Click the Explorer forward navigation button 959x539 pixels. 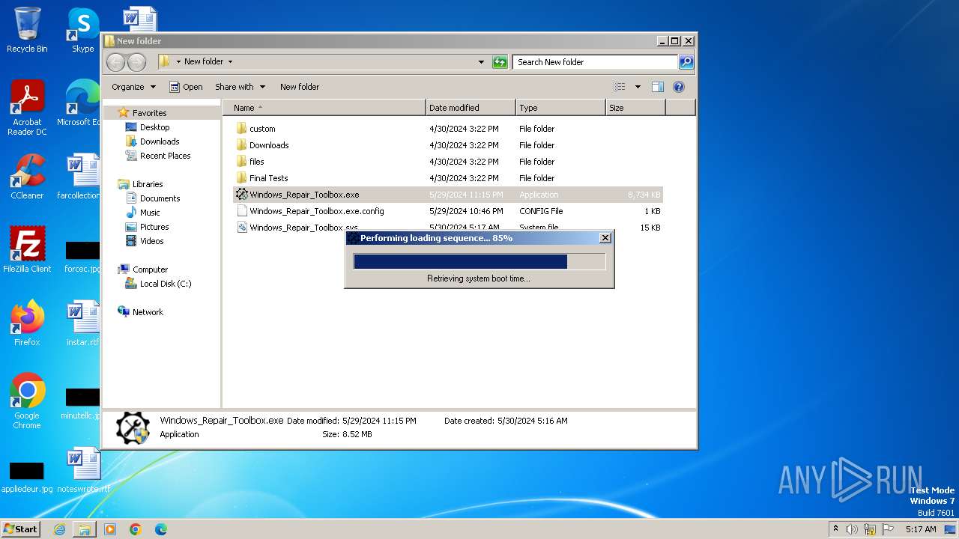136,62
